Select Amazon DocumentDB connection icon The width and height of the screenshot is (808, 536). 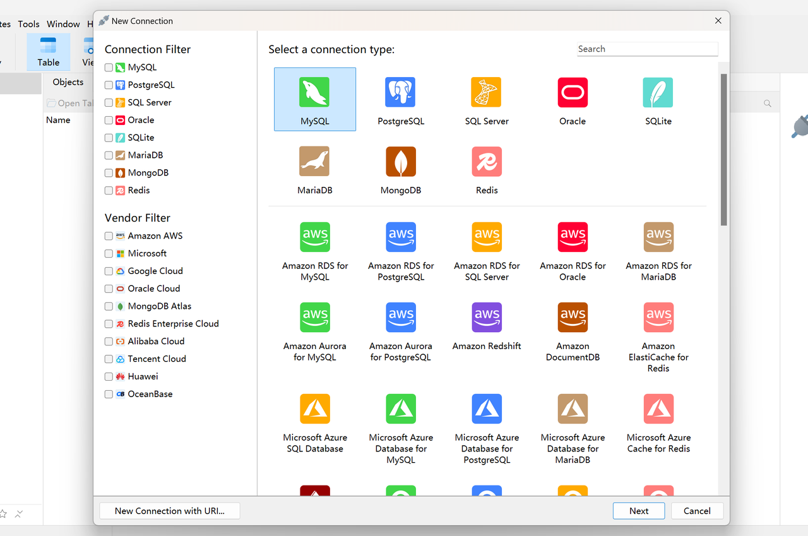tap(573, 318)
